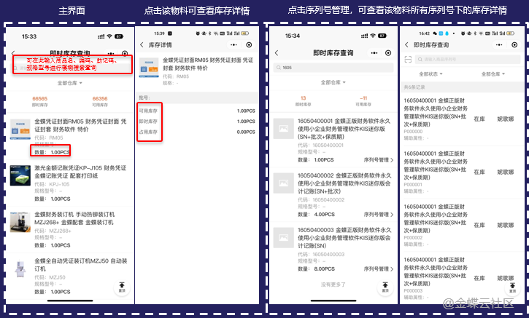Tap the back-to-top button on the 15:34 screen
Image resolution: width=529 pixels, height=318 pixels.
[x=385, y=287]
